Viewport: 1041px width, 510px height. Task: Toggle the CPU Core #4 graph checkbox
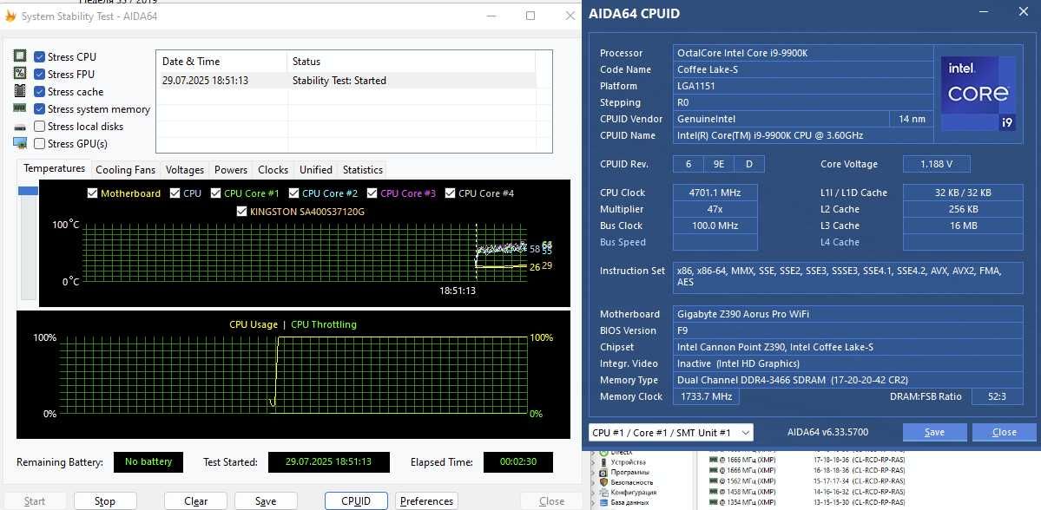tap(450, 193)
